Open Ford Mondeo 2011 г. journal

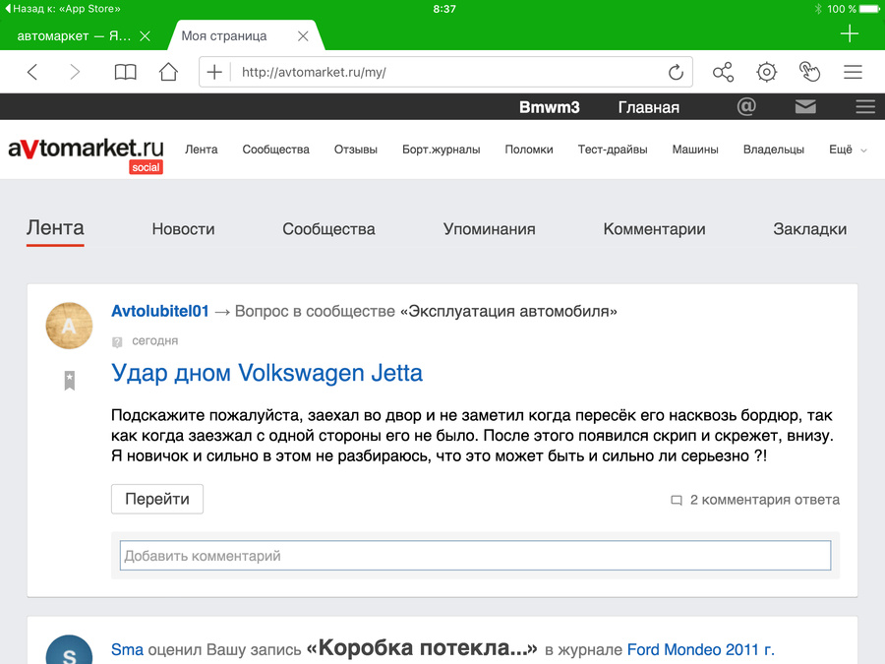(700, 650)
